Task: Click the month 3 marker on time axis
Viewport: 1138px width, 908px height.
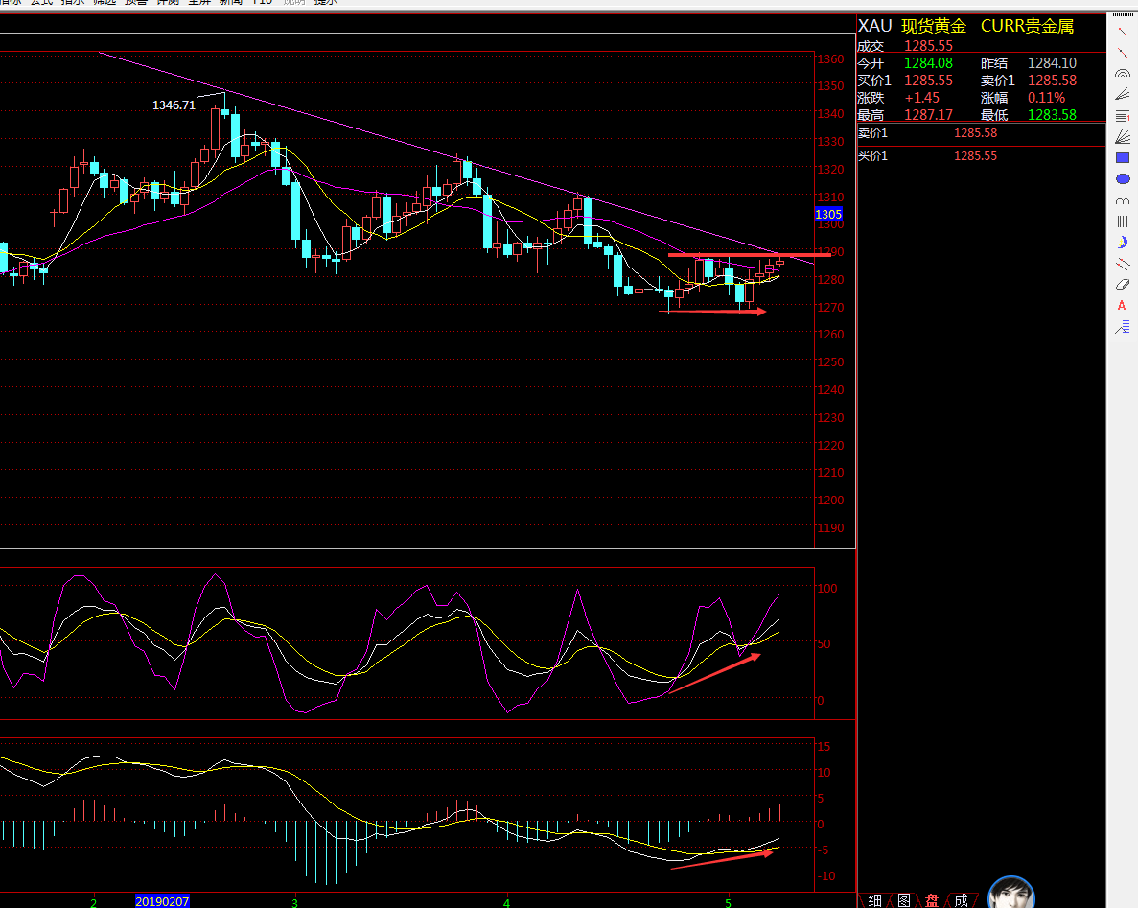Action: pos(294,903)
